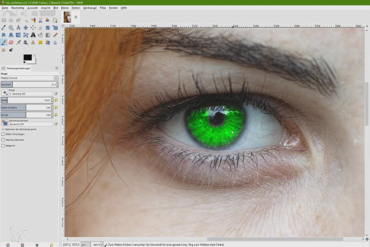Reset brush size with the button beside Größe
The image size is (370, 247).
coord(56,100)
